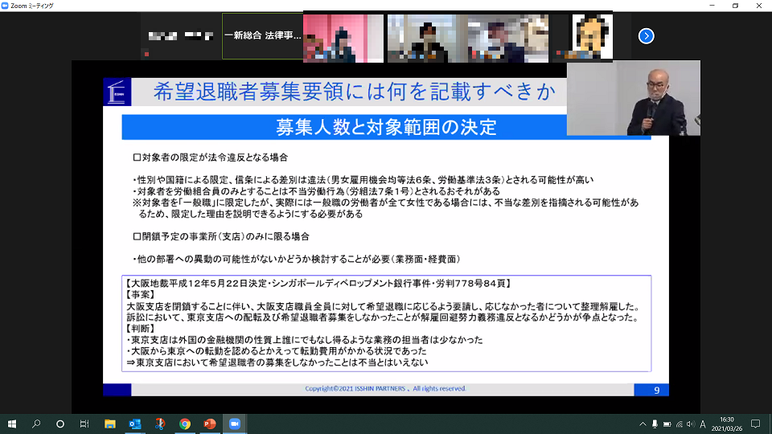Click the presenter video overlay on the slide
The width and height of the screenshot is (772, 434).
point(633,98)
